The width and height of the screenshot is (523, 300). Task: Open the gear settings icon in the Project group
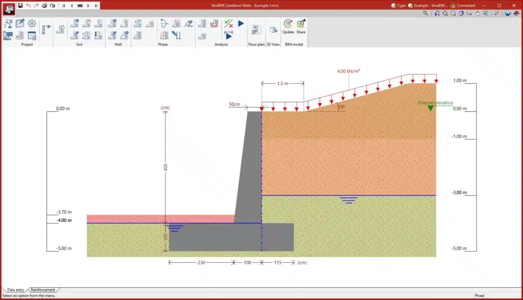click(32, 23)
